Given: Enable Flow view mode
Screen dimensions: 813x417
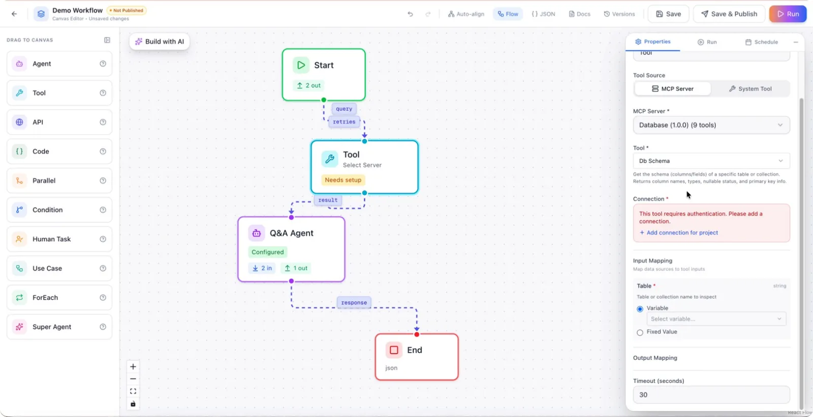Looking at the screenshot, I should coord(508,14).
